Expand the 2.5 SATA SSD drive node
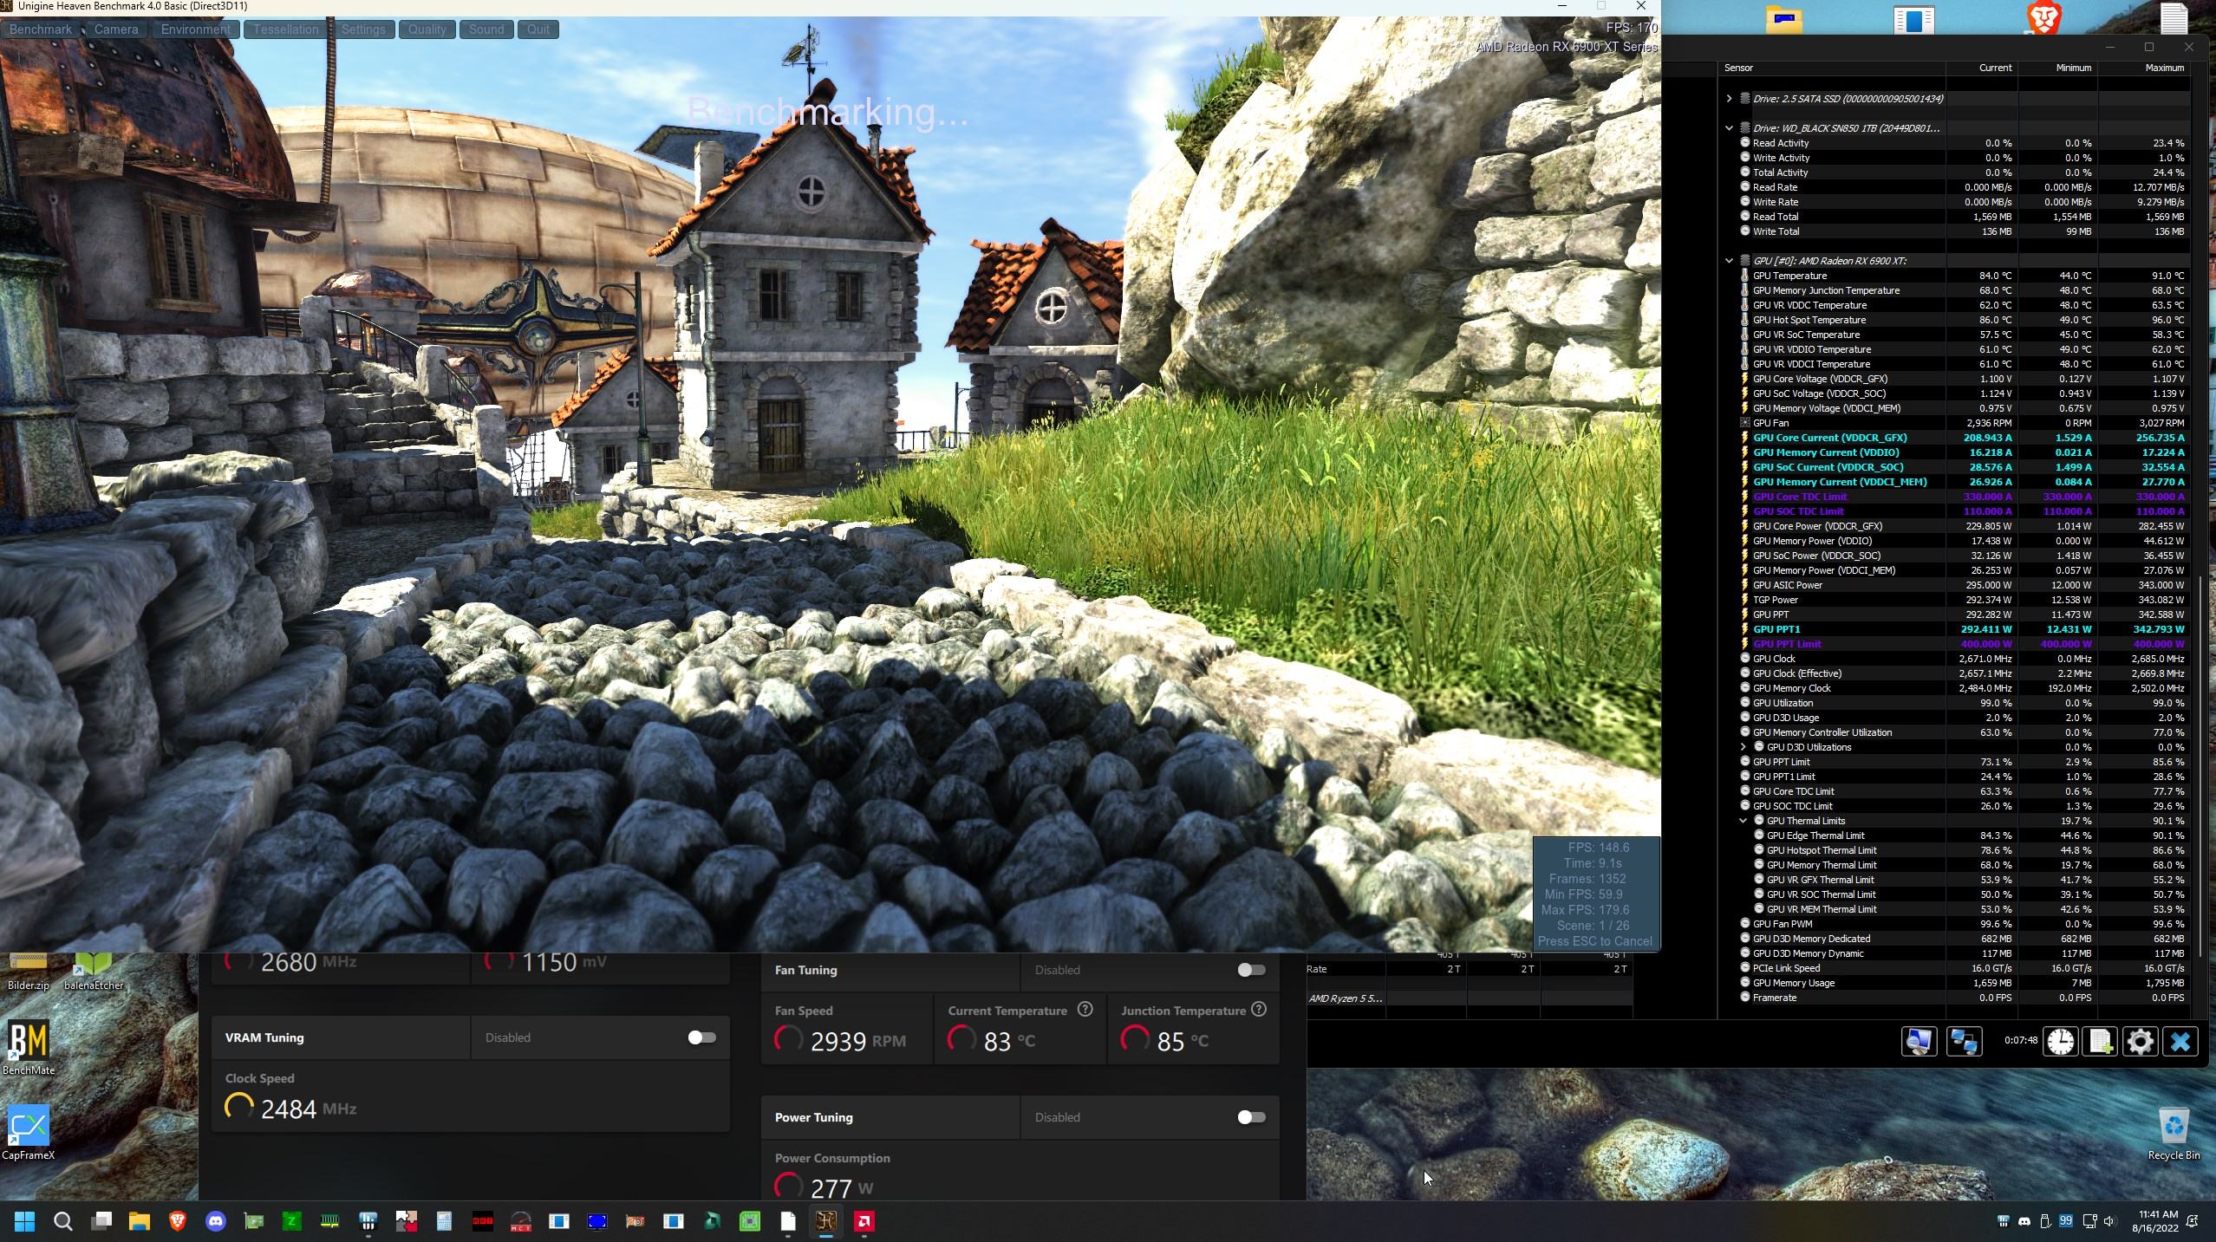The width and height of the screenshot is (2216, 1242). pyautogui.click(x=1729, y=99)
